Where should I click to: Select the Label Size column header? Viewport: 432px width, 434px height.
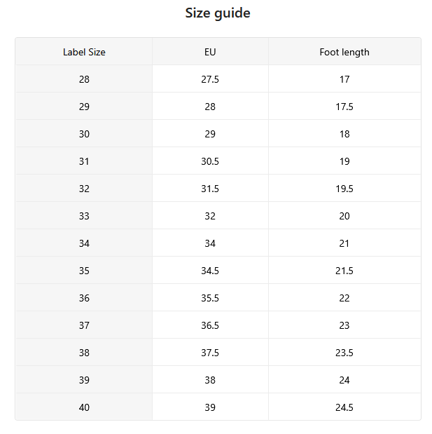tap(84, 52)
